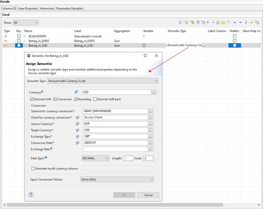Image resolution: width=263 pixels, height=209 pixels.
Task: Click the scroll right arrow at the bottom
Action: click(x=259, y=205)
